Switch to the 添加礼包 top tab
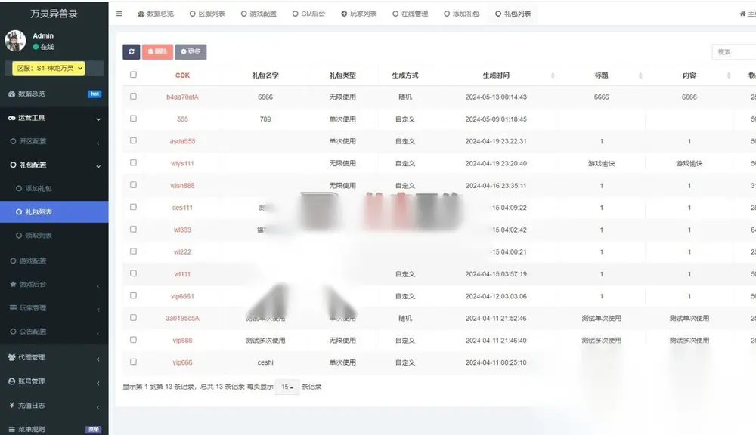The image size is (756, 435). (x=461, y=14)
